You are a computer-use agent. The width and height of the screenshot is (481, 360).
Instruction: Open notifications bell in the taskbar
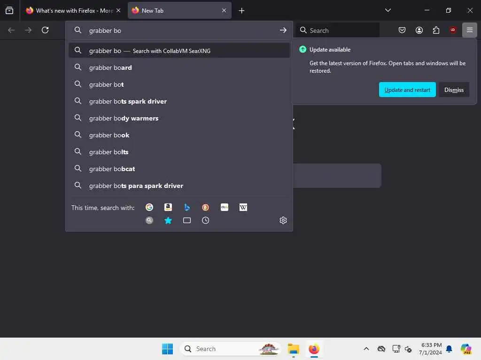pos(449,349)
